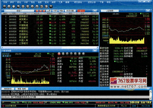Click the red round 详 icon in the mini chart panel

(x=59, y=54)
